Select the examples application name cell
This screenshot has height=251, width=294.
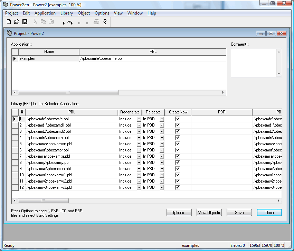pyautogui.click(x=49, y=58)
